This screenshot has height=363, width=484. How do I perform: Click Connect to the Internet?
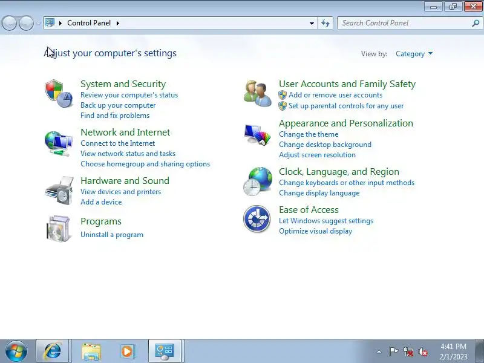point(117,143)
